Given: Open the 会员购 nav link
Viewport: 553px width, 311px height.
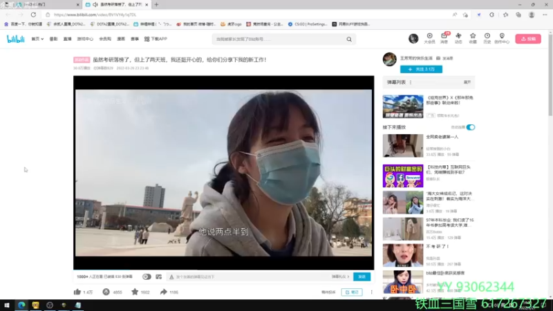Looking at the screenshot, I should pos(105,39).
